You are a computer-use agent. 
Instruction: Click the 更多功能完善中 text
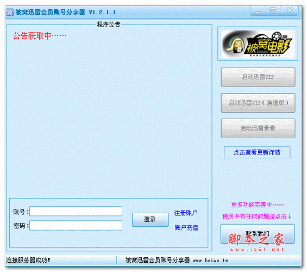point(257,205)
